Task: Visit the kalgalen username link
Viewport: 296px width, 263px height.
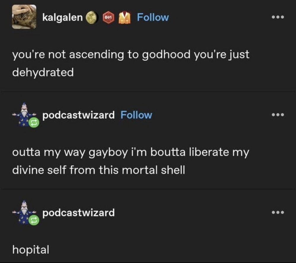Action: 62,17
